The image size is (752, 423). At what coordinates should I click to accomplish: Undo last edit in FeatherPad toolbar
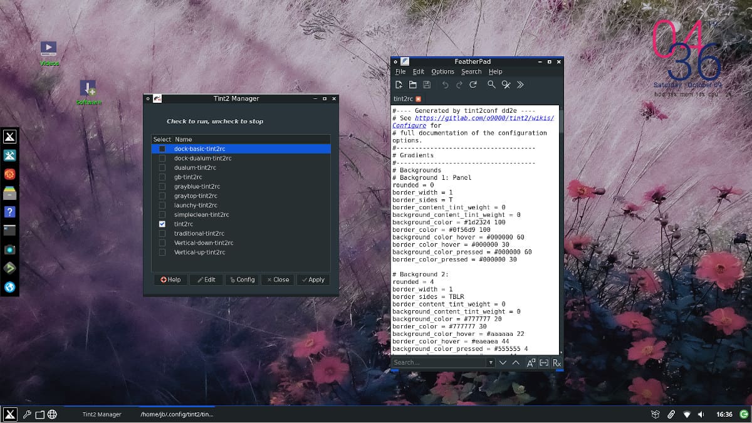[446, 85]
